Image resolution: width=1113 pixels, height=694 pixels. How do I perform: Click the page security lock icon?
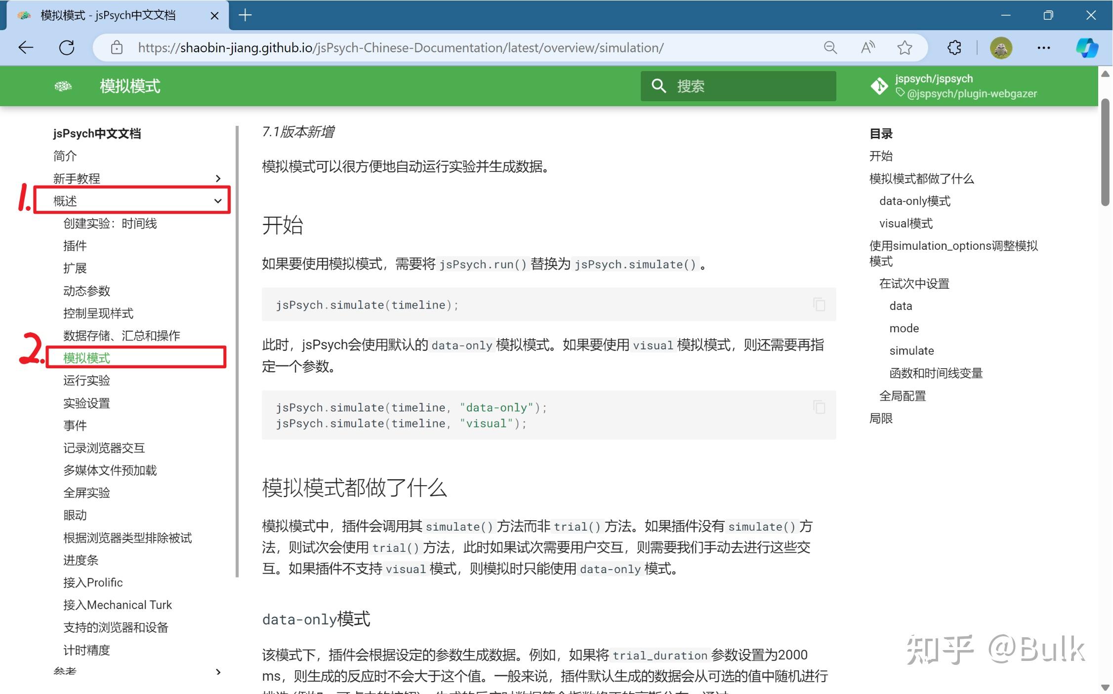pos(116,47)
